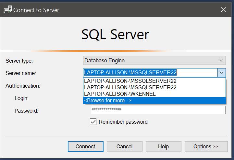This screenshot has height=160, width=234.
Task: Click the SQL Server banner heading
Action: pyautogui.click(x=115, y=34)
